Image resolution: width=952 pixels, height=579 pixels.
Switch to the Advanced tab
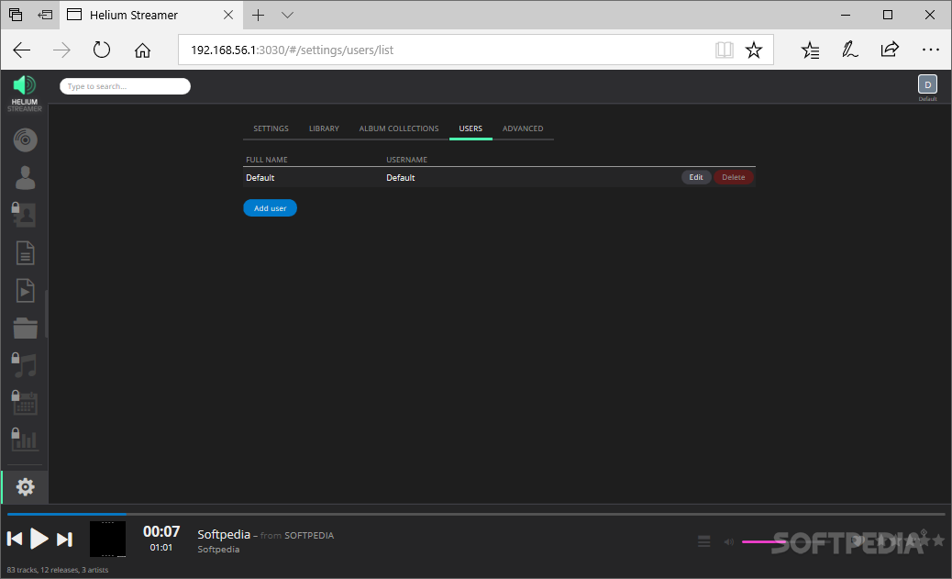click(x=523, y=128)
